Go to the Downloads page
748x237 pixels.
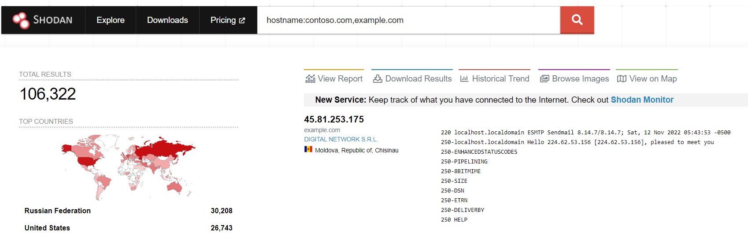(x=167, y=20)
